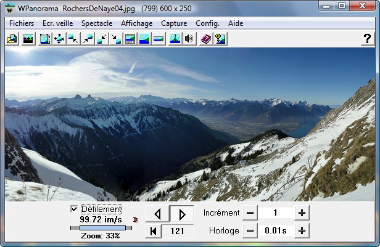Open the Config. menu

click(x=207, y=23)
